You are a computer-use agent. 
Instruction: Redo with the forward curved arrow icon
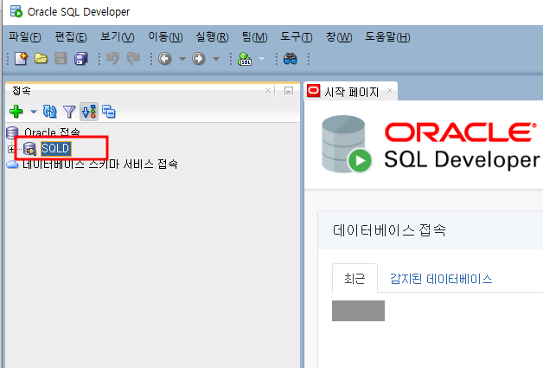click(x=133, y=58)
